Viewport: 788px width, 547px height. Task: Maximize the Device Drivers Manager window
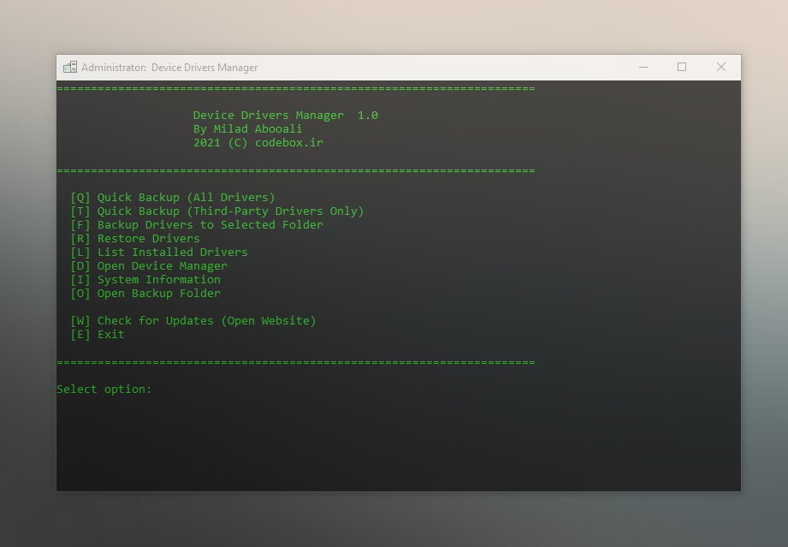click(681, 68)
